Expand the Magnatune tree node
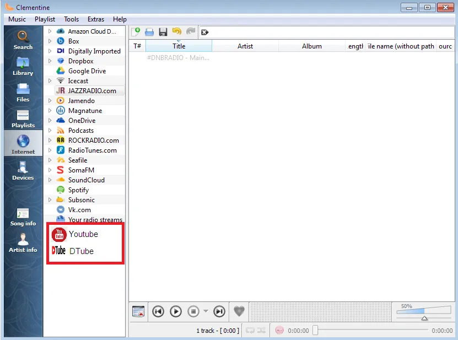Screen dimensions: 458x340 coord(50,111)
